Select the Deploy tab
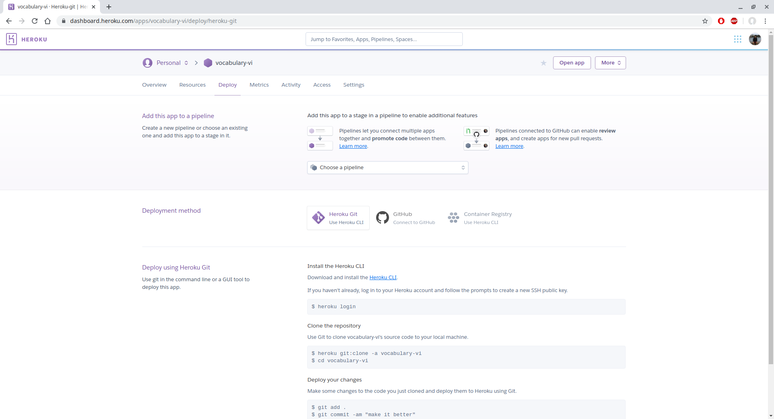This screenshot has height=419, width=774. click(x=227, y=85)
